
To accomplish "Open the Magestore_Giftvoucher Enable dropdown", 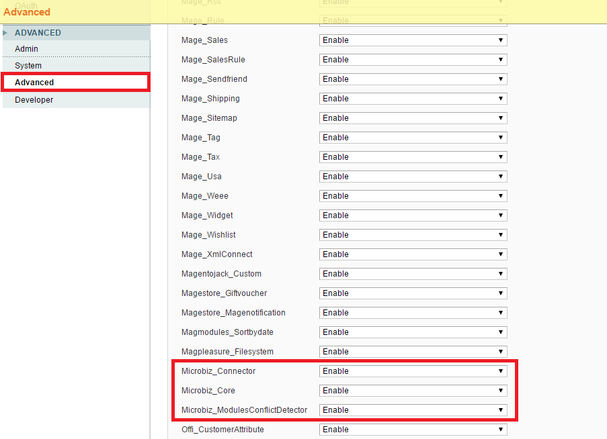I will tap(413, 293).
